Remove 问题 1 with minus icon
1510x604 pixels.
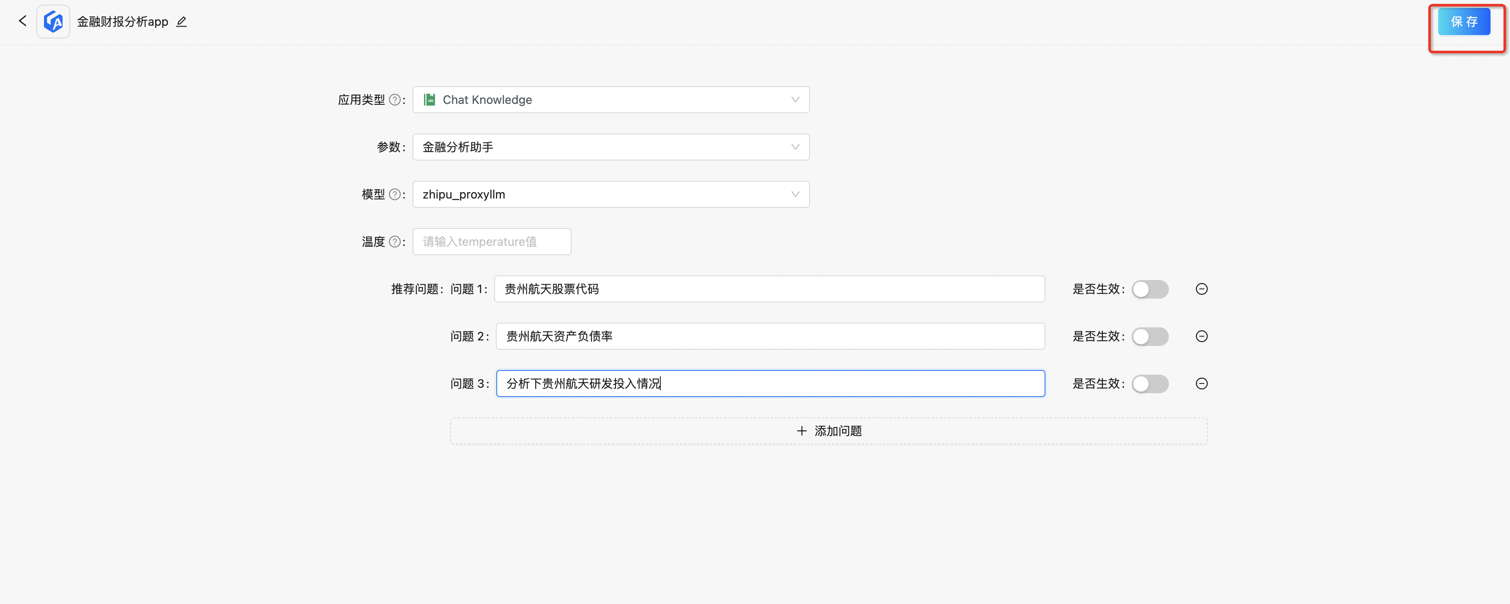coord(1201,289)
